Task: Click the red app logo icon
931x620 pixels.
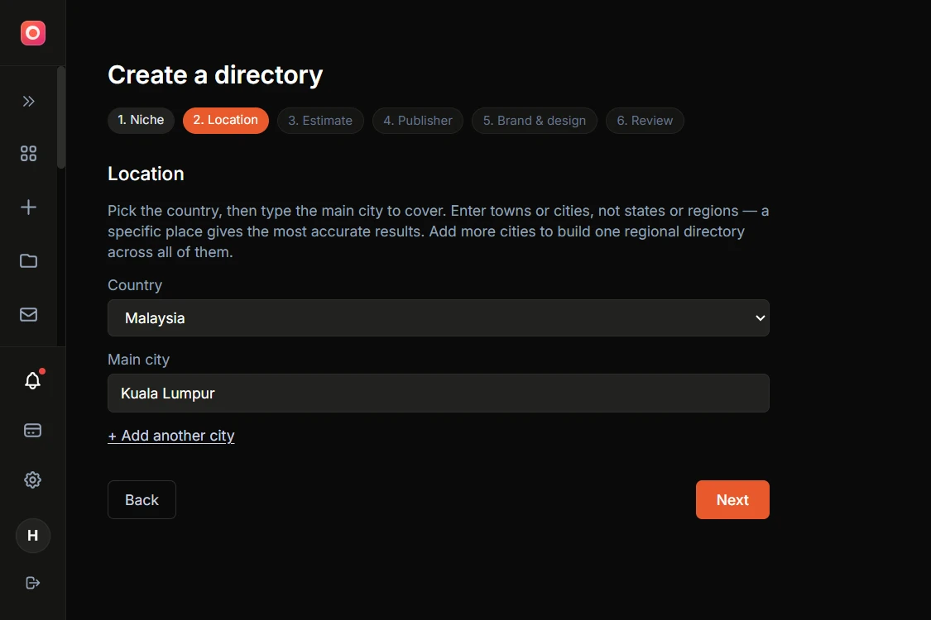Action: (x=32, y=32)
